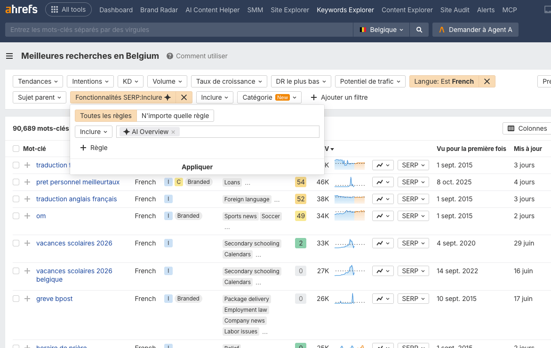Check the traduction anglais français row
This screenshot has height=348, width=551.
coord(16,199)
